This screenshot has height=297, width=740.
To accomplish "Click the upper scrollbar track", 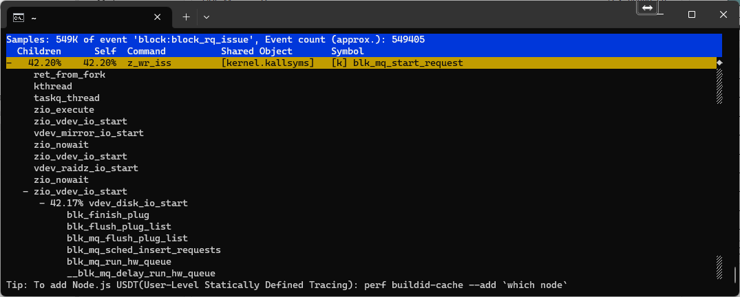I will [x=719, y=86].
